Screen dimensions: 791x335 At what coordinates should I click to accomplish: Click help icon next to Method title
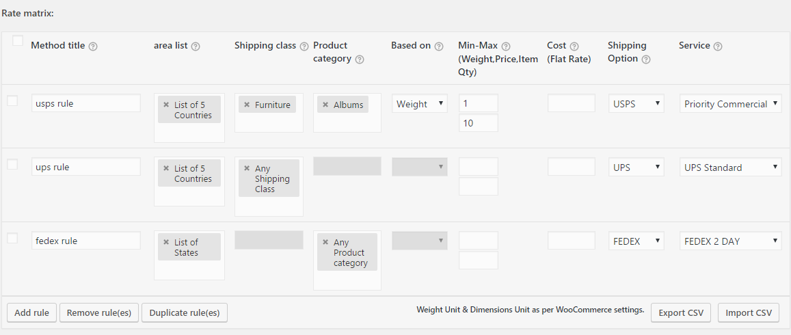pyautogui.click(x=93, y=46)
